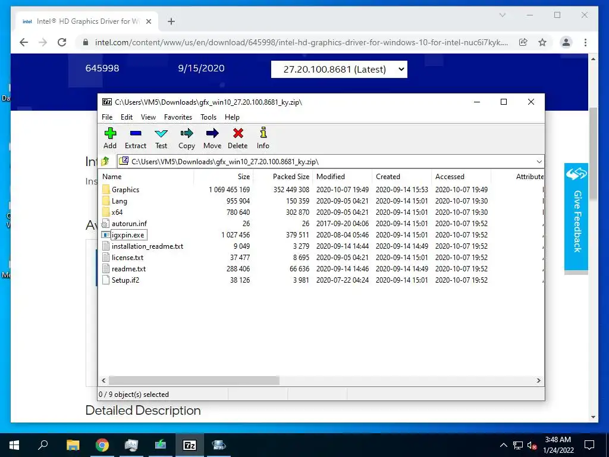The height and width of the screenshot is (457, 609).
Task: Click the Intel page vertical scrollbar thumb
Action: [x=593, y=154]
